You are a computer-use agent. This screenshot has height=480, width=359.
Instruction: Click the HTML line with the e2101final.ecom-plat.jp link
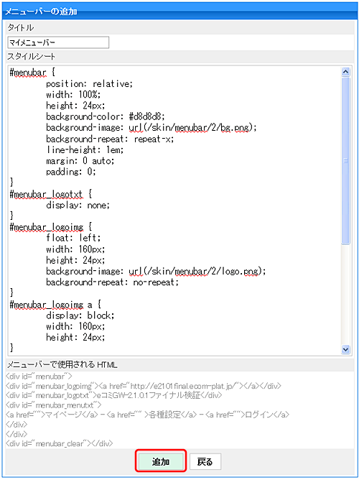click(144, 386)
